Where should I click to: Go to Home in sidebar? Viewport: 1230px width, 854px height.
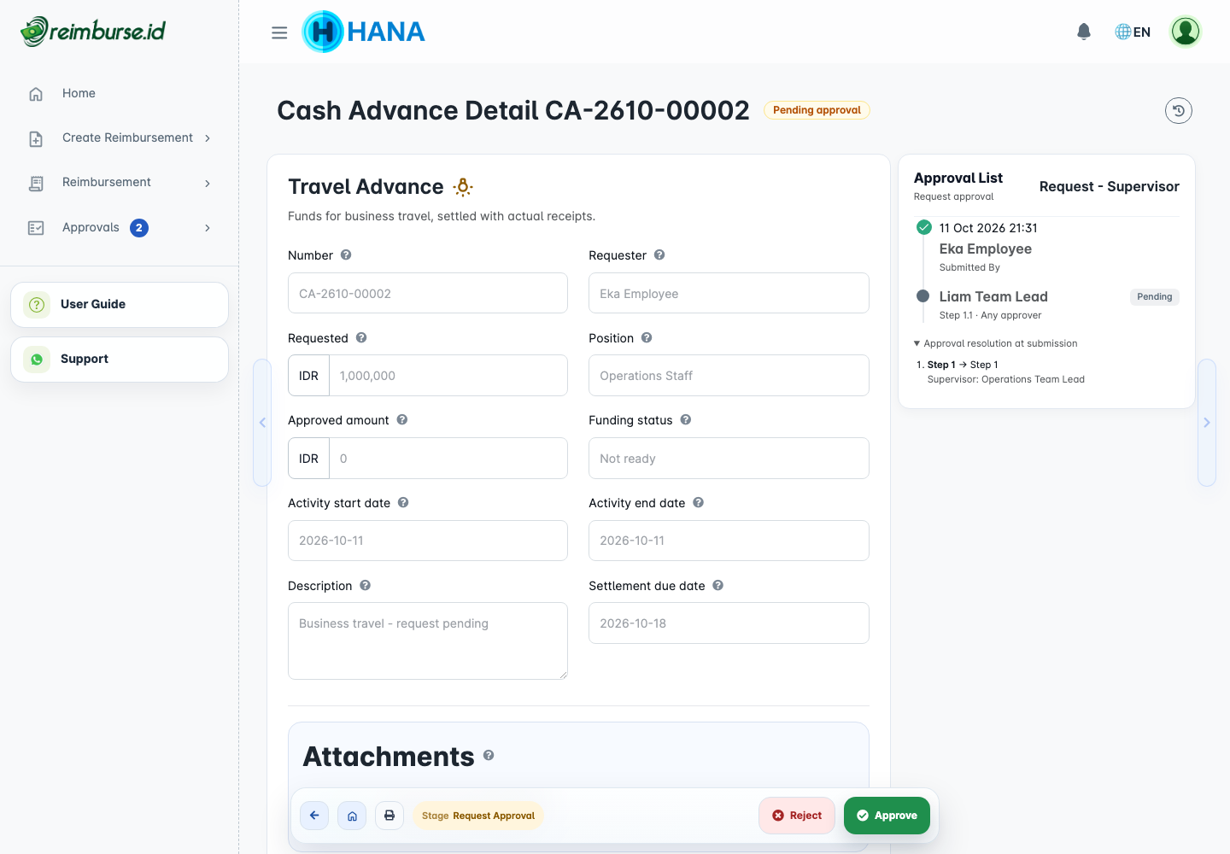tap(120, 93)
